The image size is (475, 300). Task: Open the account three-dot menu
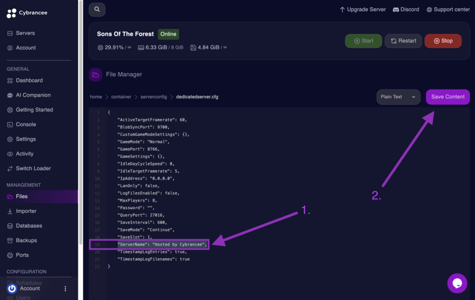(65, 288)
